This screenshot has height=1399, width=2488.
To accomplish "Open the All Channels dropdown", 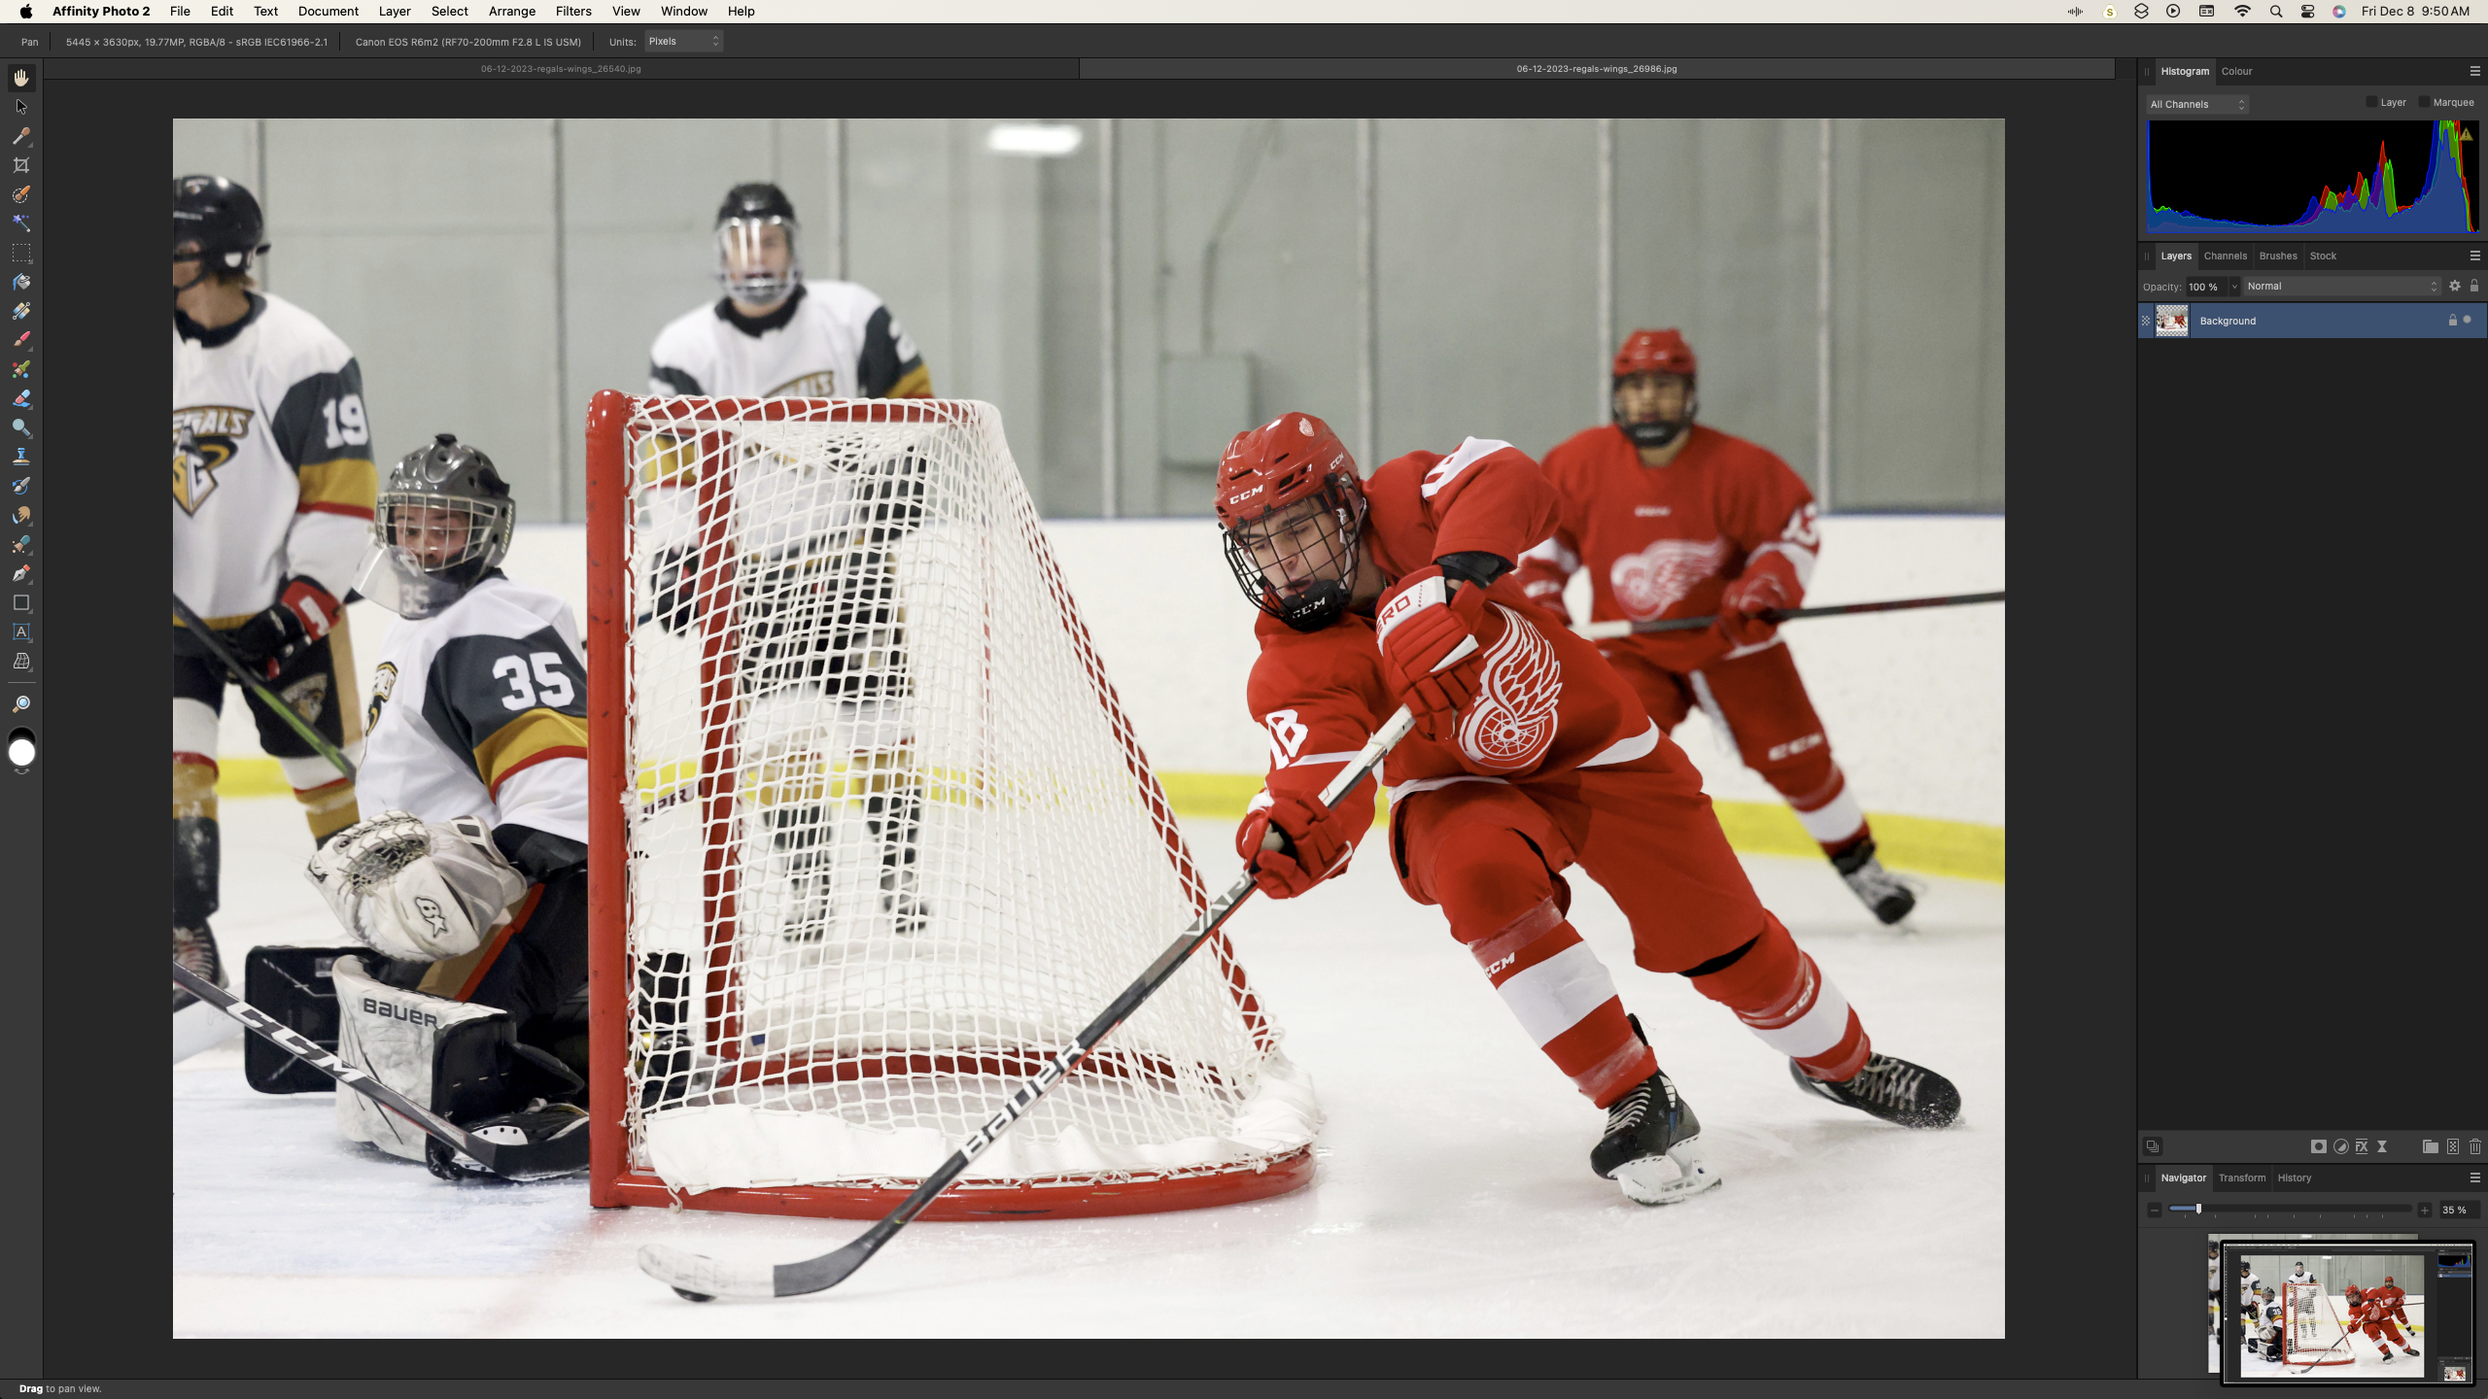I will [2197, 104].
